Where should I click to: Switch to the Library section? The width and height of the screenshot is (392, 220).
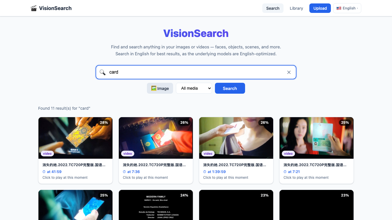tap(296, 8)
